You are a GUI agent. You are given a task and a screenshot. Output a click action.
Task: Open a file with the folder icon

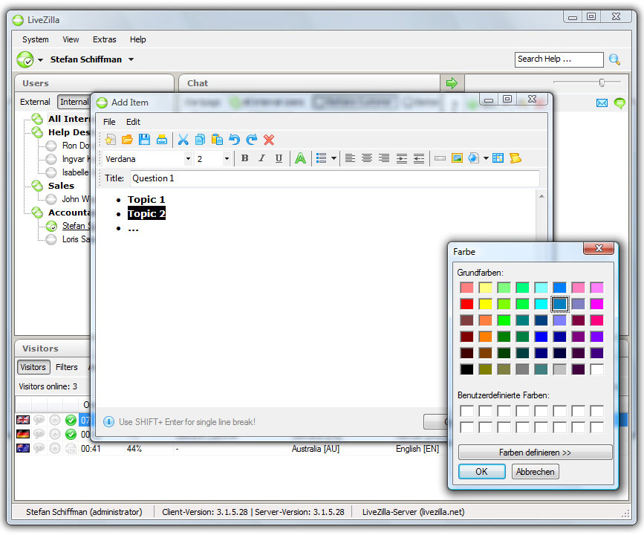coord(127,140)
